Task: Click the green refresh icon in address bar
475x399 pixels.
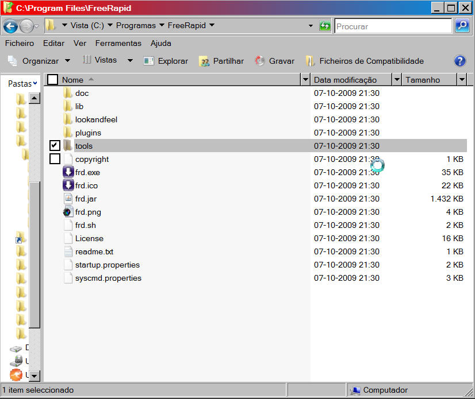Action: 325,26
